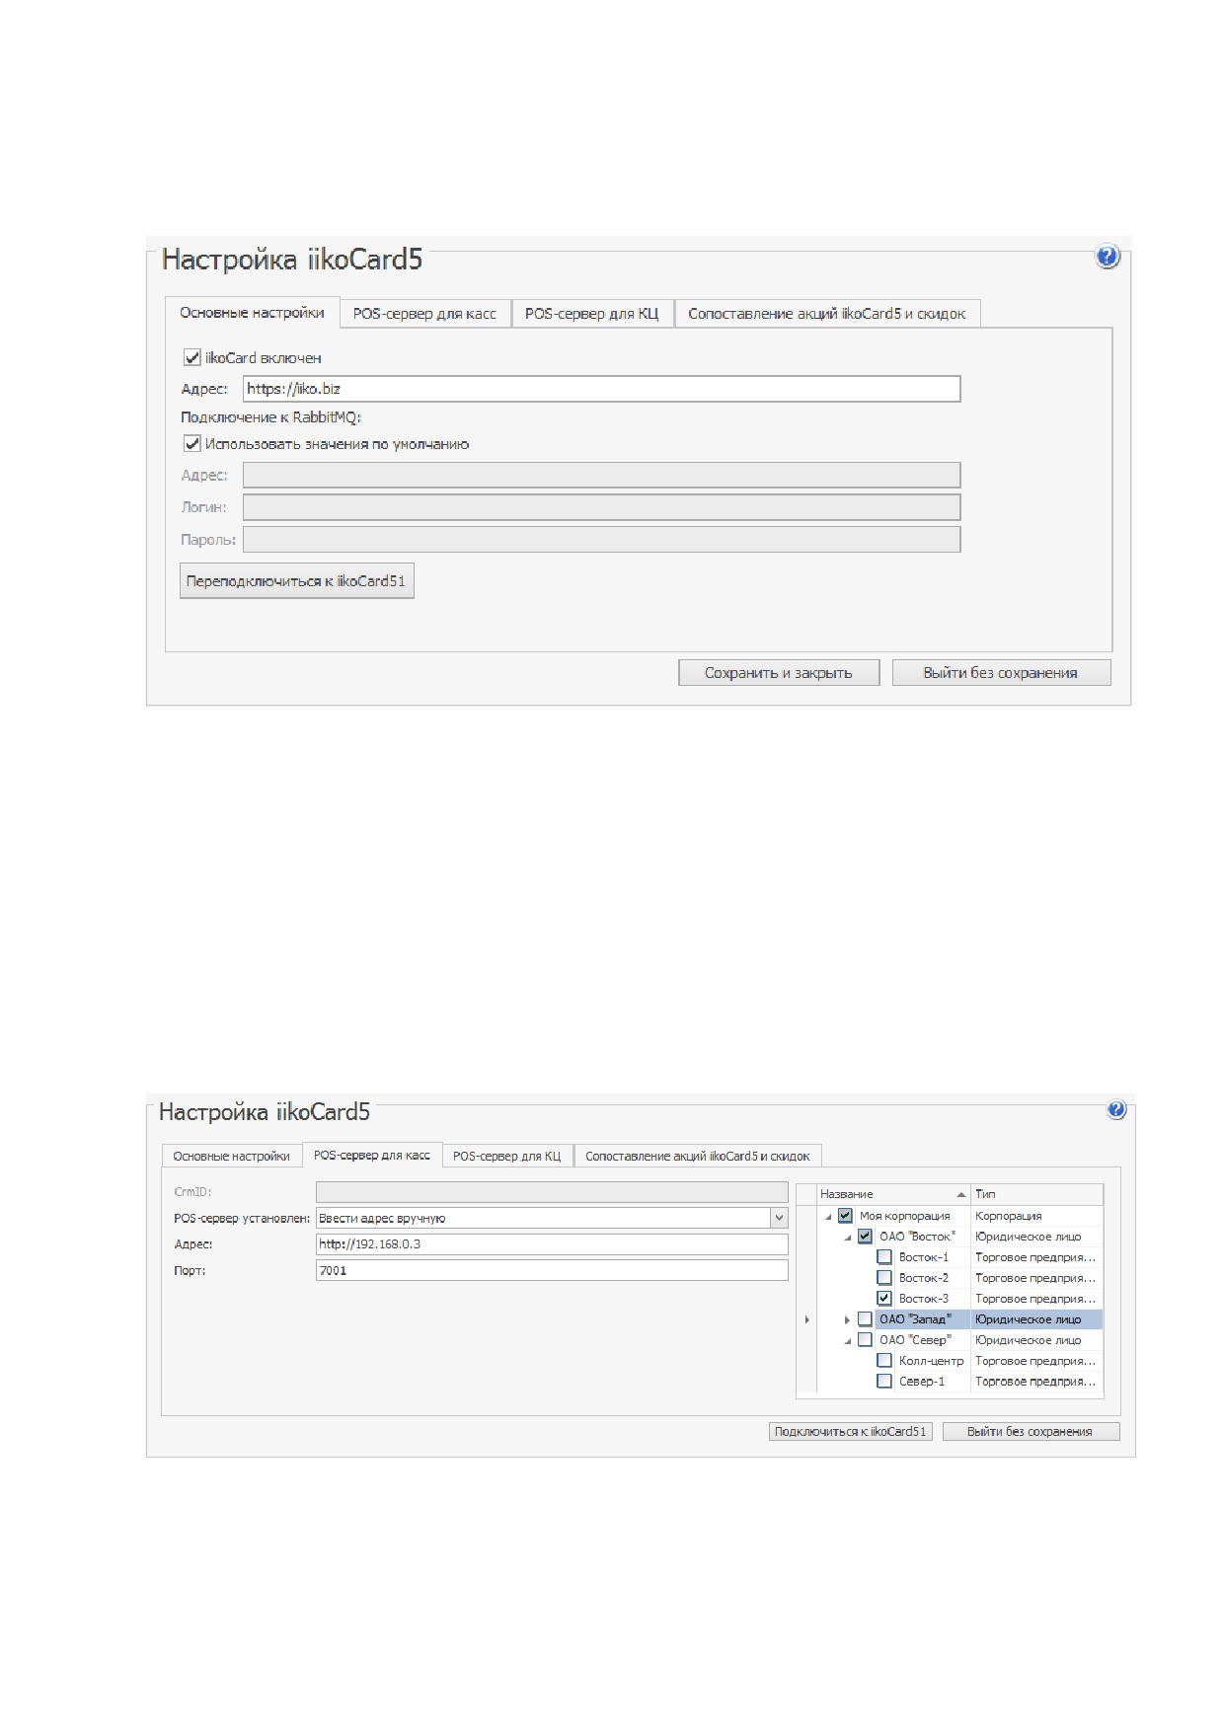This screenshot has width=1223, height=1729.
Task: Click the Название column header
Action: 893,1194
